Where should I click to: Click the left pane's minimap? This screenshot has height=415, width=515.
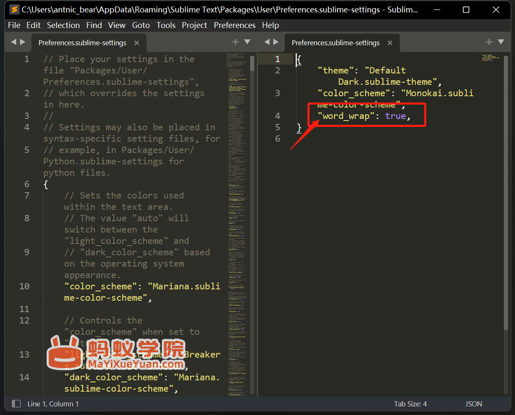tap(237, 224)
